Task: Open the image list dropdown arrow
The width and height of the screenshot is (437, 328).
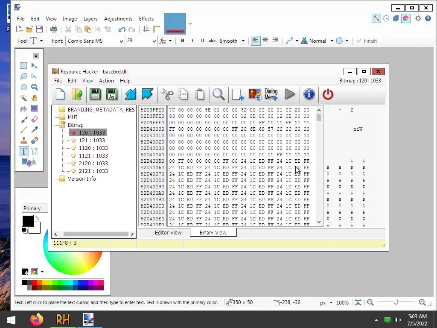Action: [190, 23]
